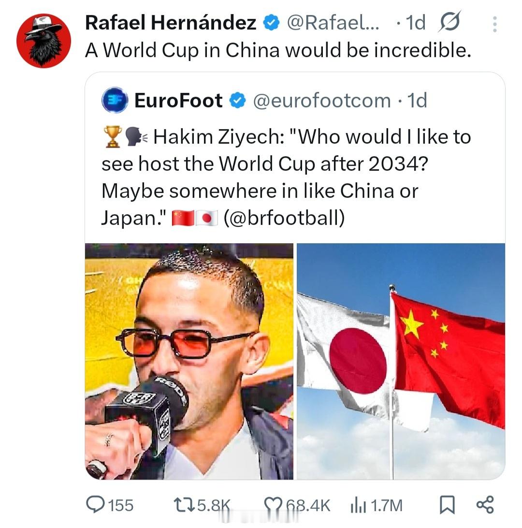Open the photo of man with microphone
Image resolution: width=522 pixels, height=528 pixels.
pos(189,361)
